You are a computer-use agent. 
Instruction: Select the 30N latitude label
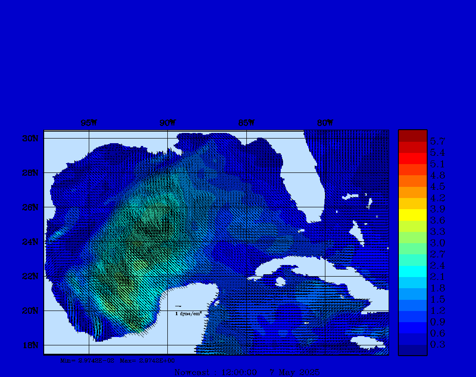pos(30,139)
